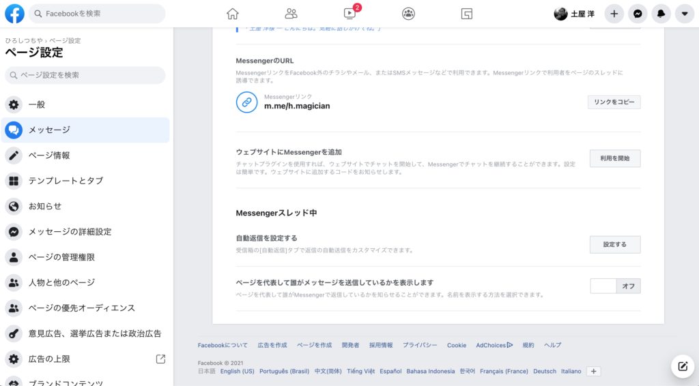699x386 pixels.
Task: Open the Home feed icon
Action: [x=232, y=14]
